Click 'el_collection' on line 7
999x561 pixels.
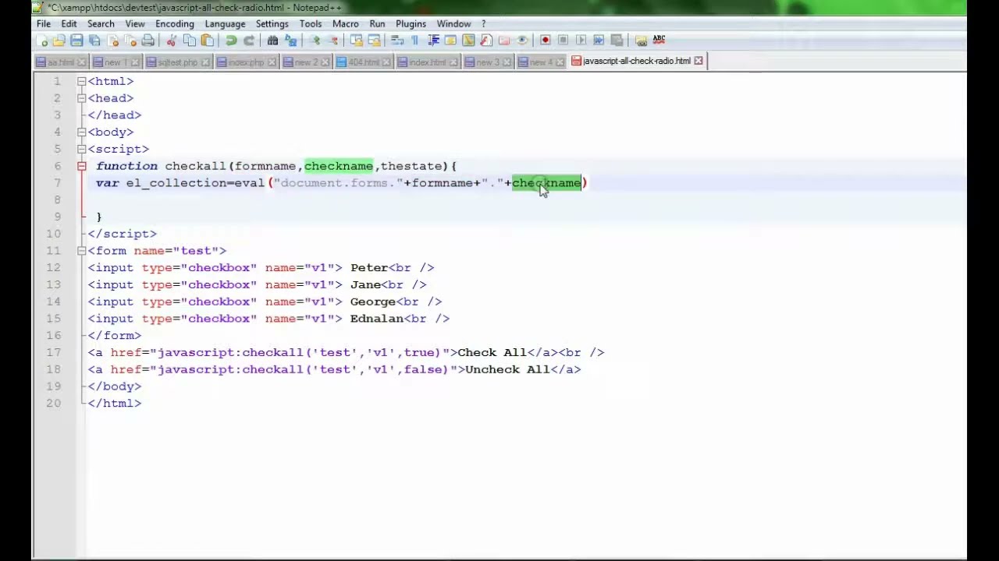[x=176, y=183]
